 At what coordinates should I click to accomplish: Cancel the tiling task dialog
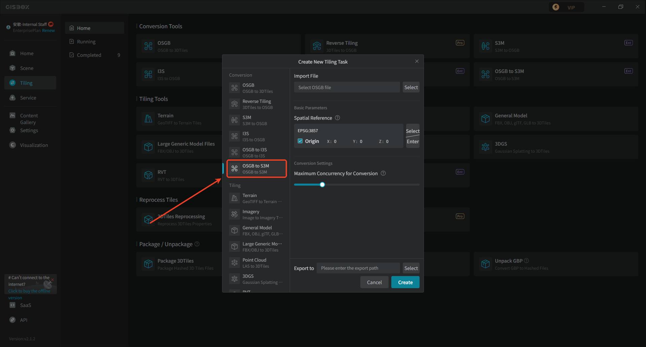(x=374, y=282)
